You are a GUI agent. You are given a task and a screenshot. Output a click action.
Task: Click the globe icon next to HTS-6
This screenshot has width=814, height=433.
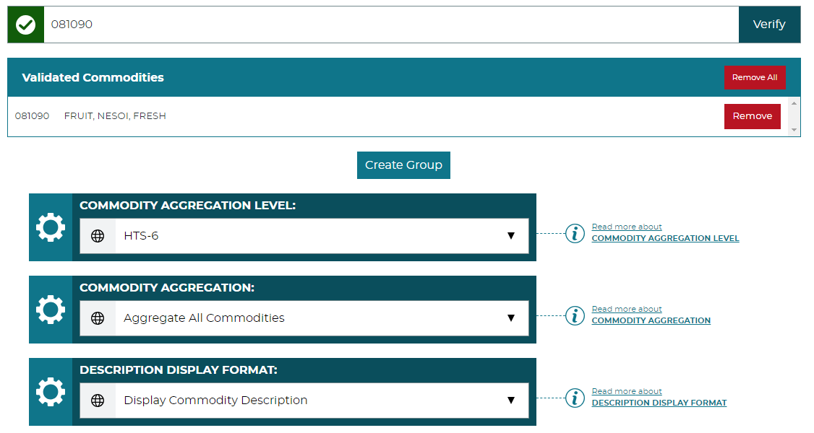point(98,236)
